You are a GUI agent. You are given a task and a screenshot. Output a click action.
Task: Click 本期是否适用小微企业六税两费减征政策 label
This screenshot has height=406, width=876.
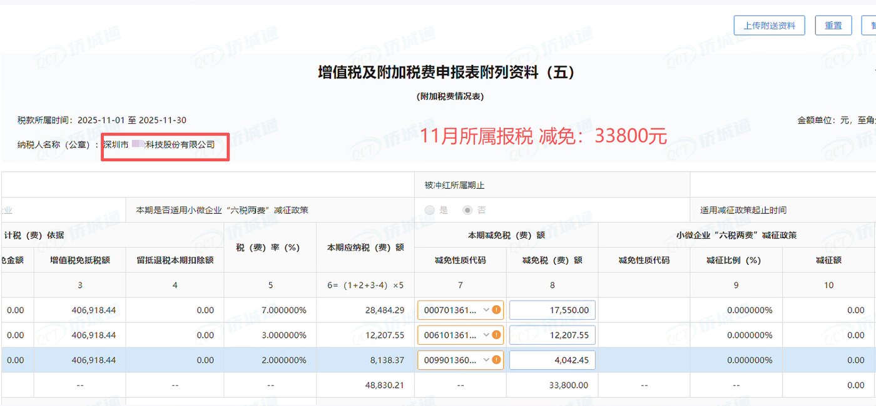pyautogui.click(x=222, y=210)
